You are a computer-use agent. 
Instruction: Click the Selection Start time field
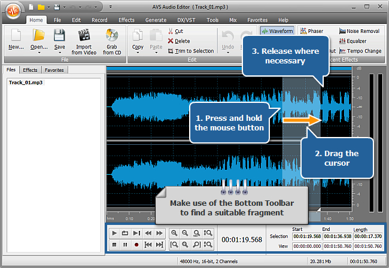(307, 236)
